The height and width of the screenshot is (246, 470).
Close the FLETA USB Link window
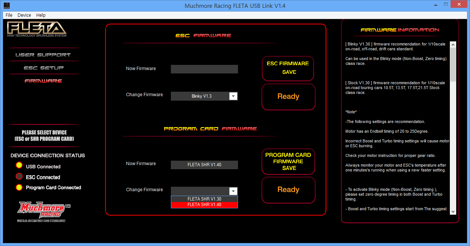(460, 4)
